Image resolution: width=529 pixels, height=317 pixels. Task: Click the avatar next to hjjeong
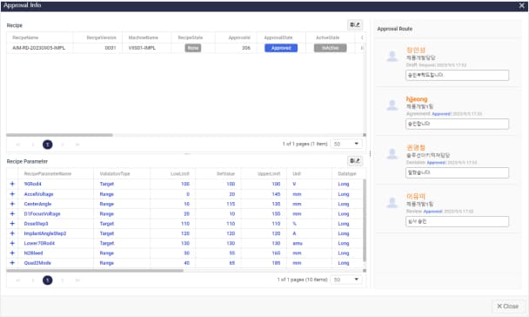tap(392, 105)
